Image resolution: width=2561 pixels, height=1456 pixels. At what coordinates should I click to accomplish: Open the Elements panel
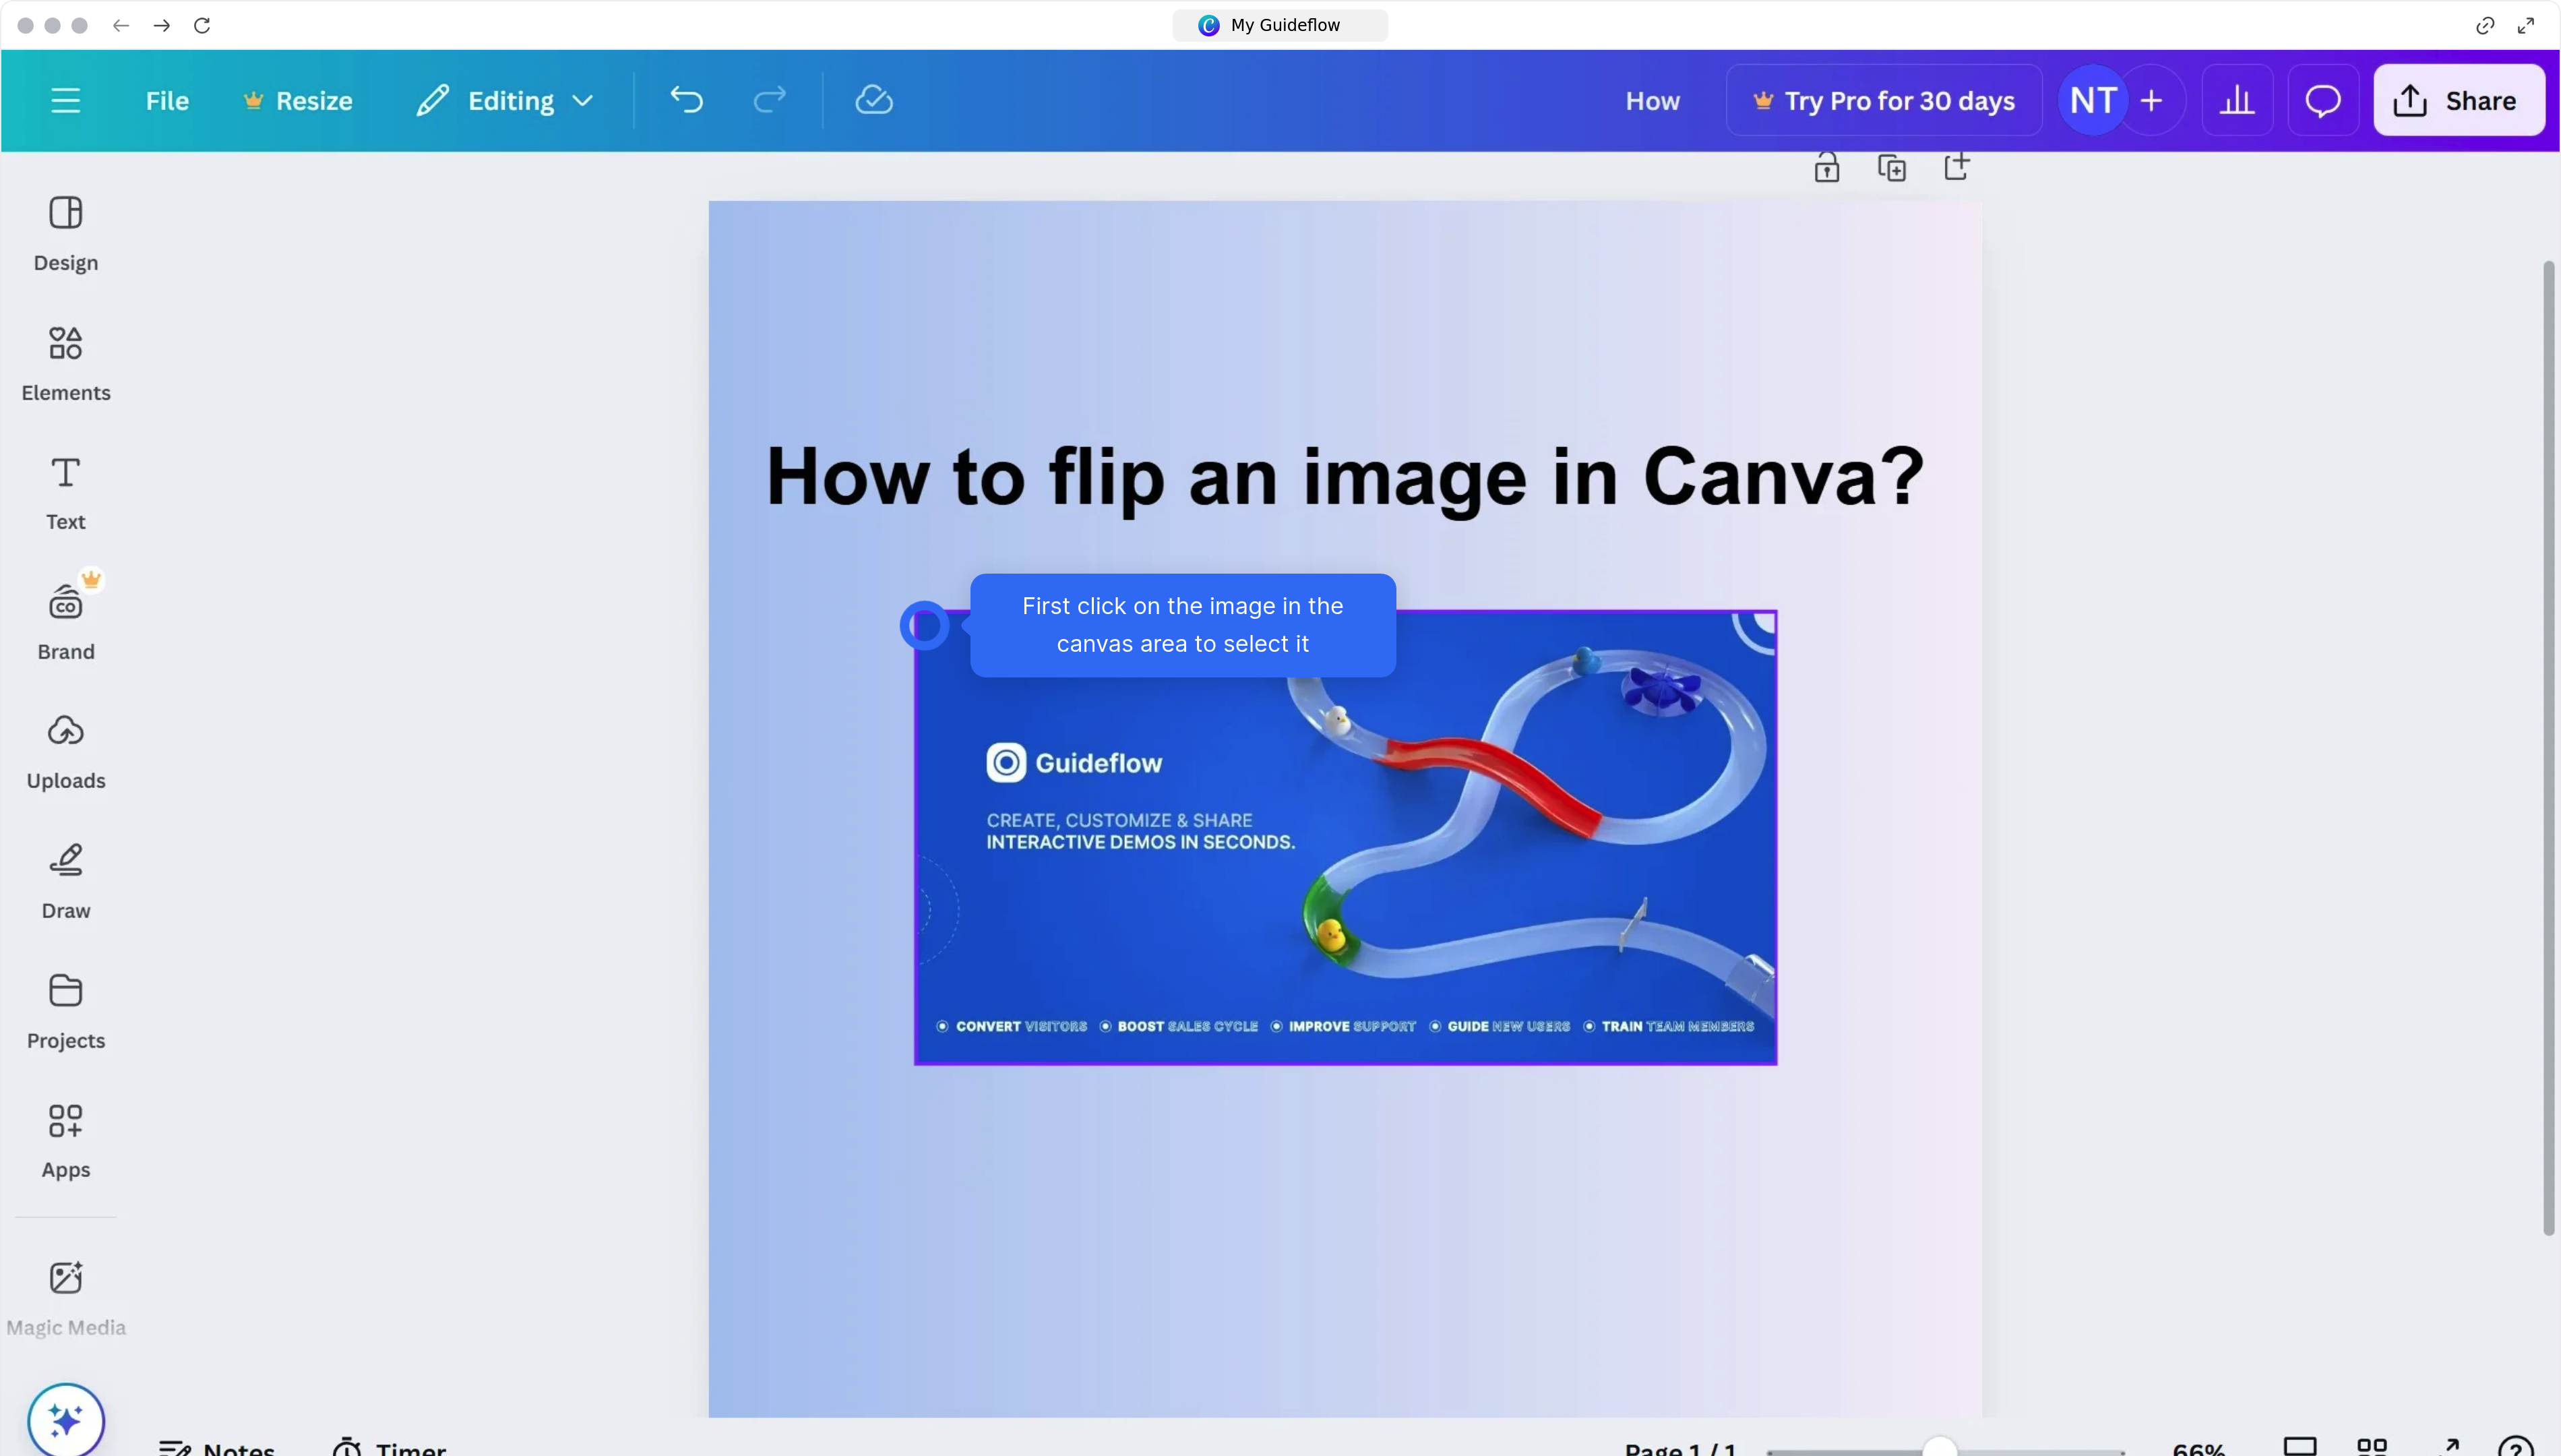(66, 363)
